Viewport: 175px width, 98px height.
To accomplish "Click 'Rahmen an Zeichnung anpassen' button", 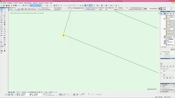I will click(x=136, y=10).
